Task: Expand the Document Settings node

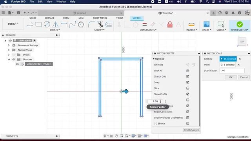Action: coord(9,45)
